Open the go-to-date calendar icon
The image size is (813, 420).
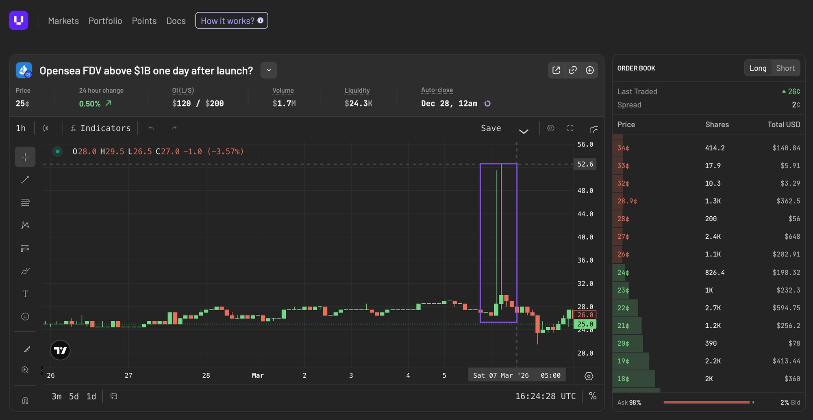113,396
